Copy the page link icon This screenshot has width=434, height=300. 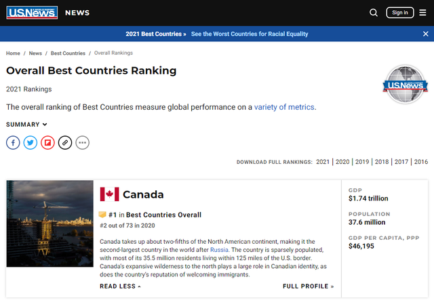point(65,143)
